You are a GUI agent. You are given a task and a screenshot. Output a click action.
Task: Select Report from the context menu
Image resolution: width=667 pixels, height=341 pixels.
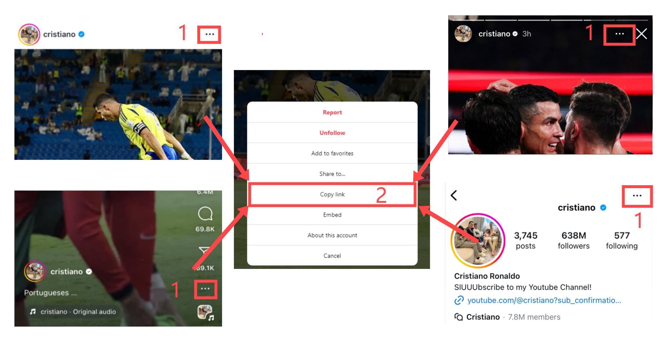(332, 112)
